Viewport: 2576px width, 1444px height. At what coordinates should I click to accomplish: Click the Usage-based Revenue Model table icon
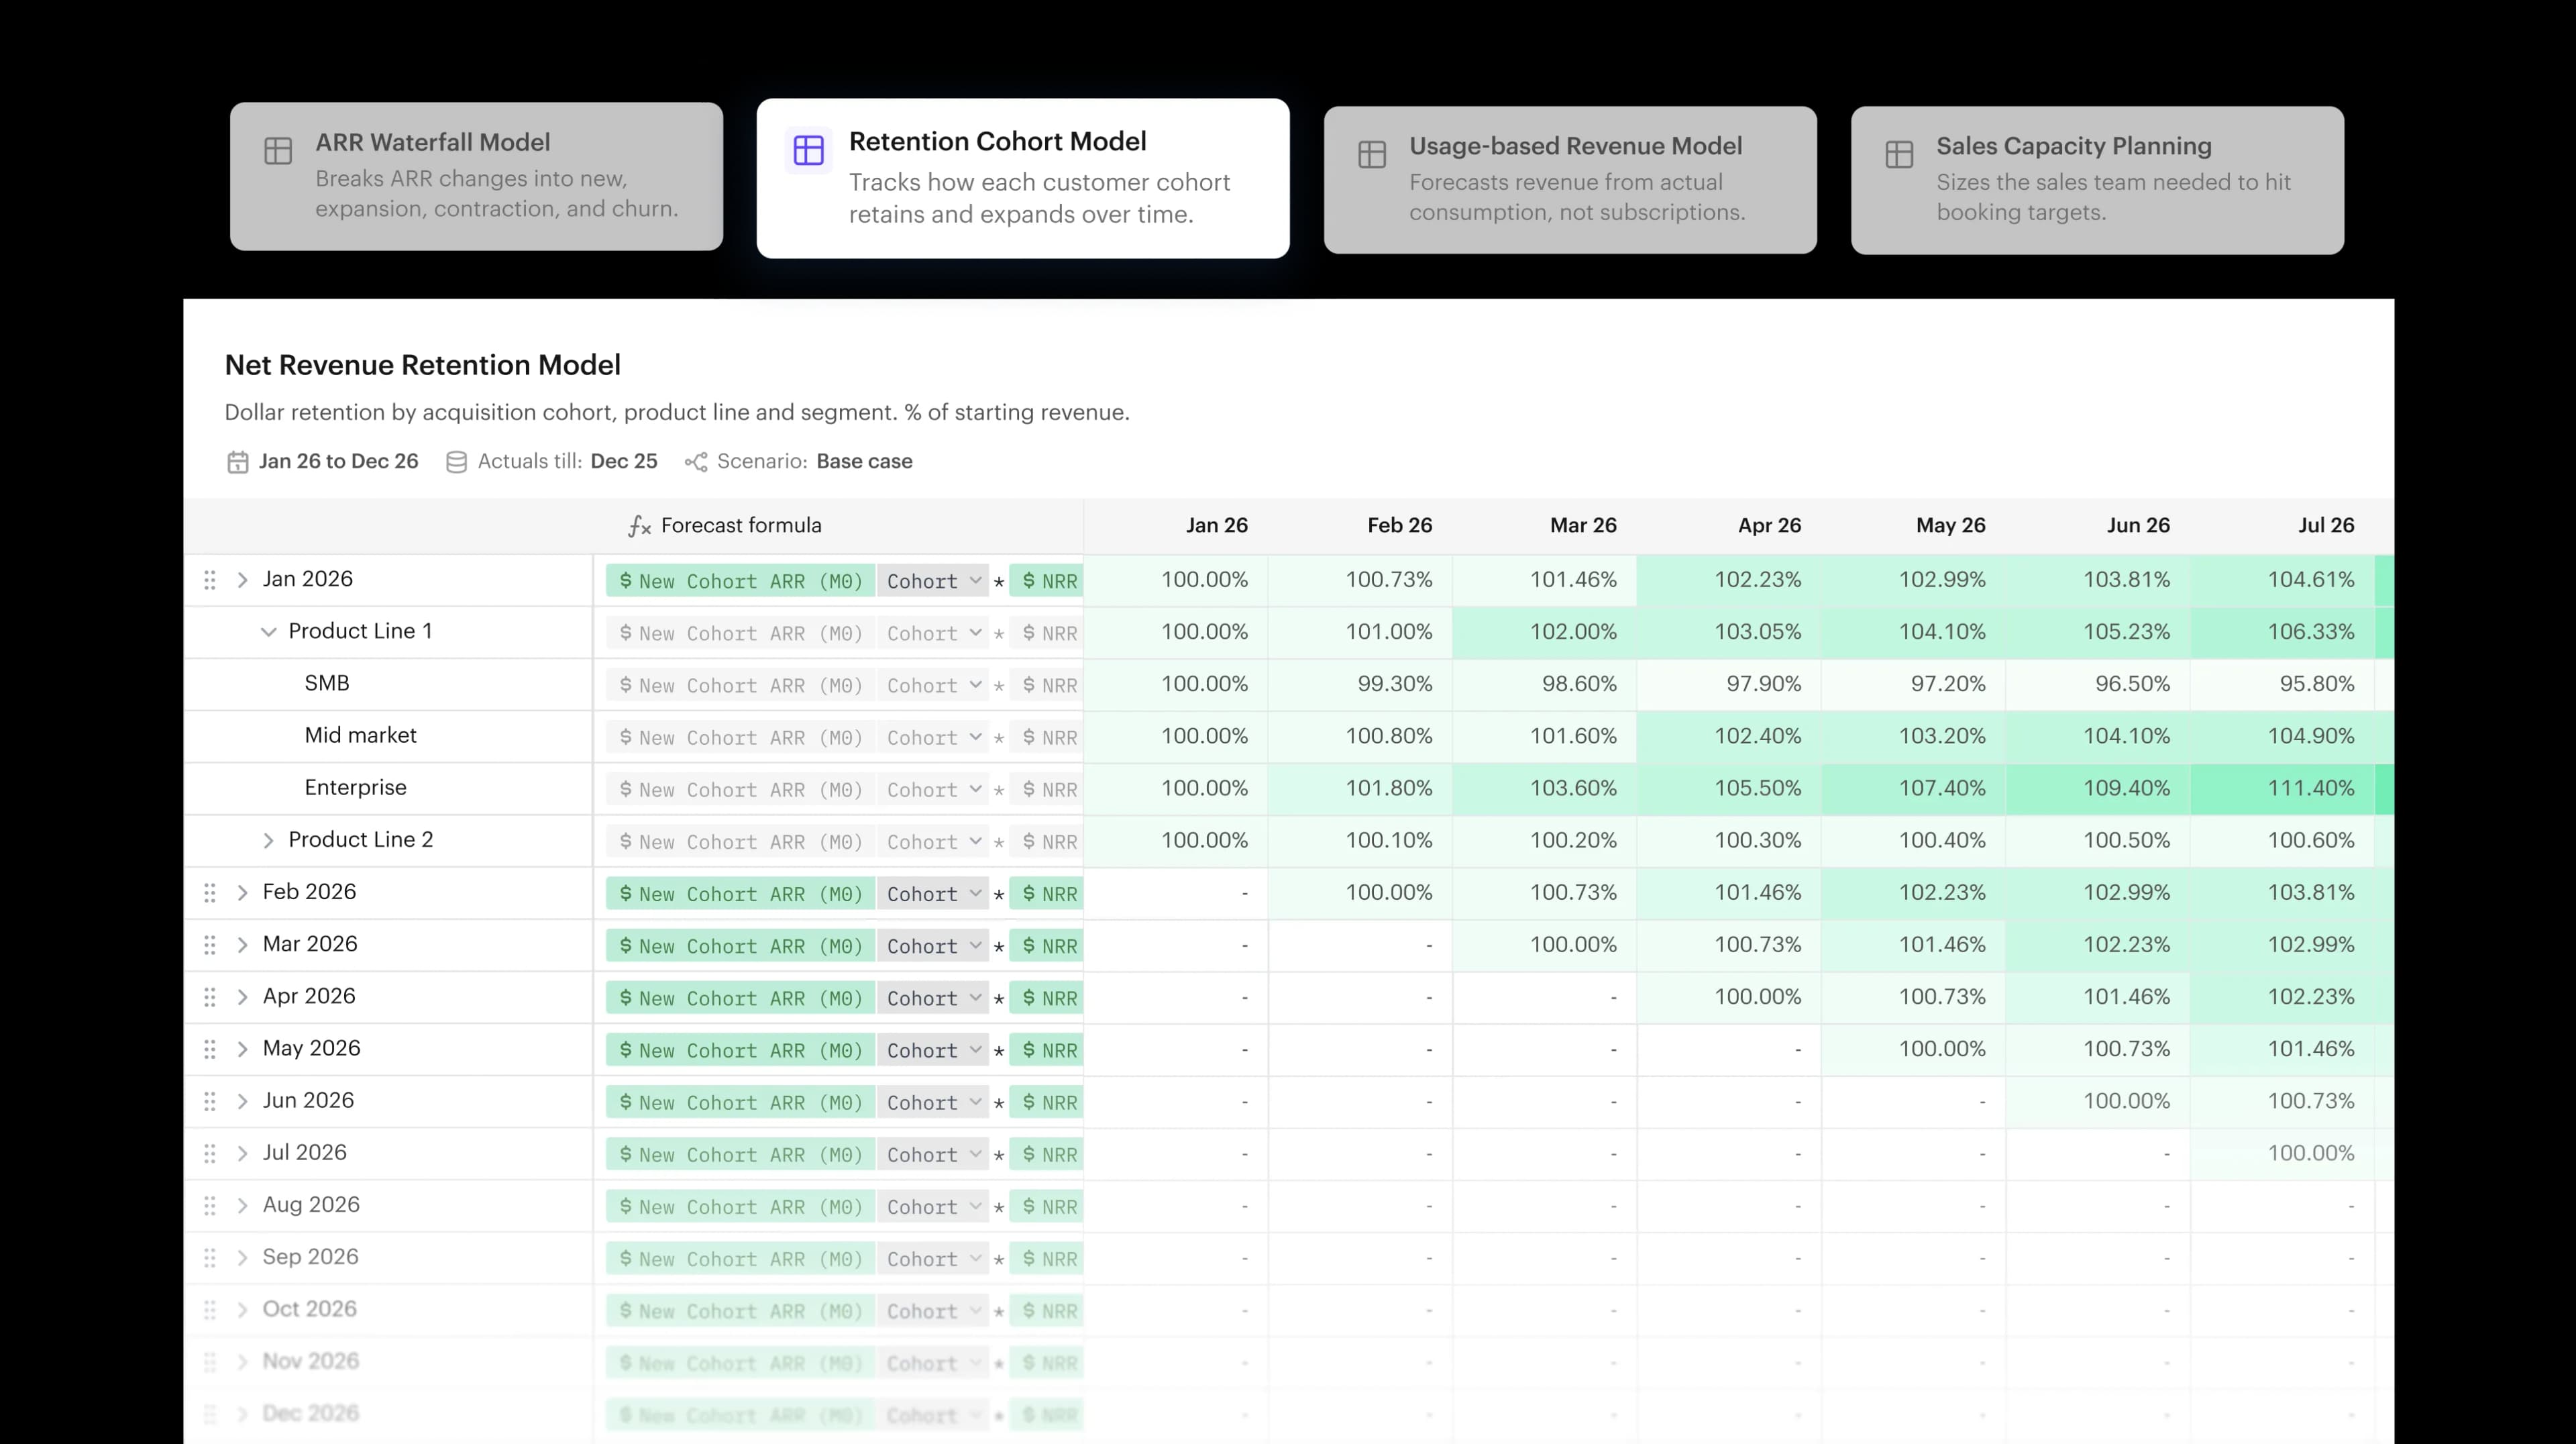pos(1372,155)
